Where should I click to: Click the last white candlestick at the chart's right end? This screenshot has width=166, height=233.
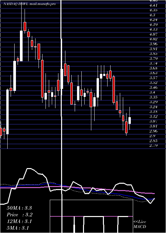pos(130,120)
